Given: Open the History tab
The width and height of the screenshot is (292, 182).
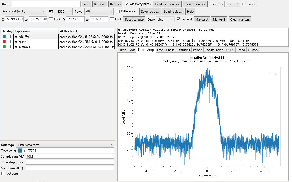Looking at the screenshot, I should pos(253,50).
